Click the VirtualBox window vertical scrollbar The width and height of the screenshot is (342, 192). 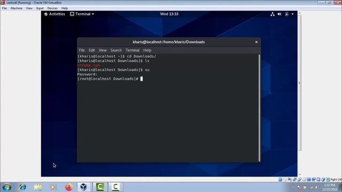coord(300,83)
